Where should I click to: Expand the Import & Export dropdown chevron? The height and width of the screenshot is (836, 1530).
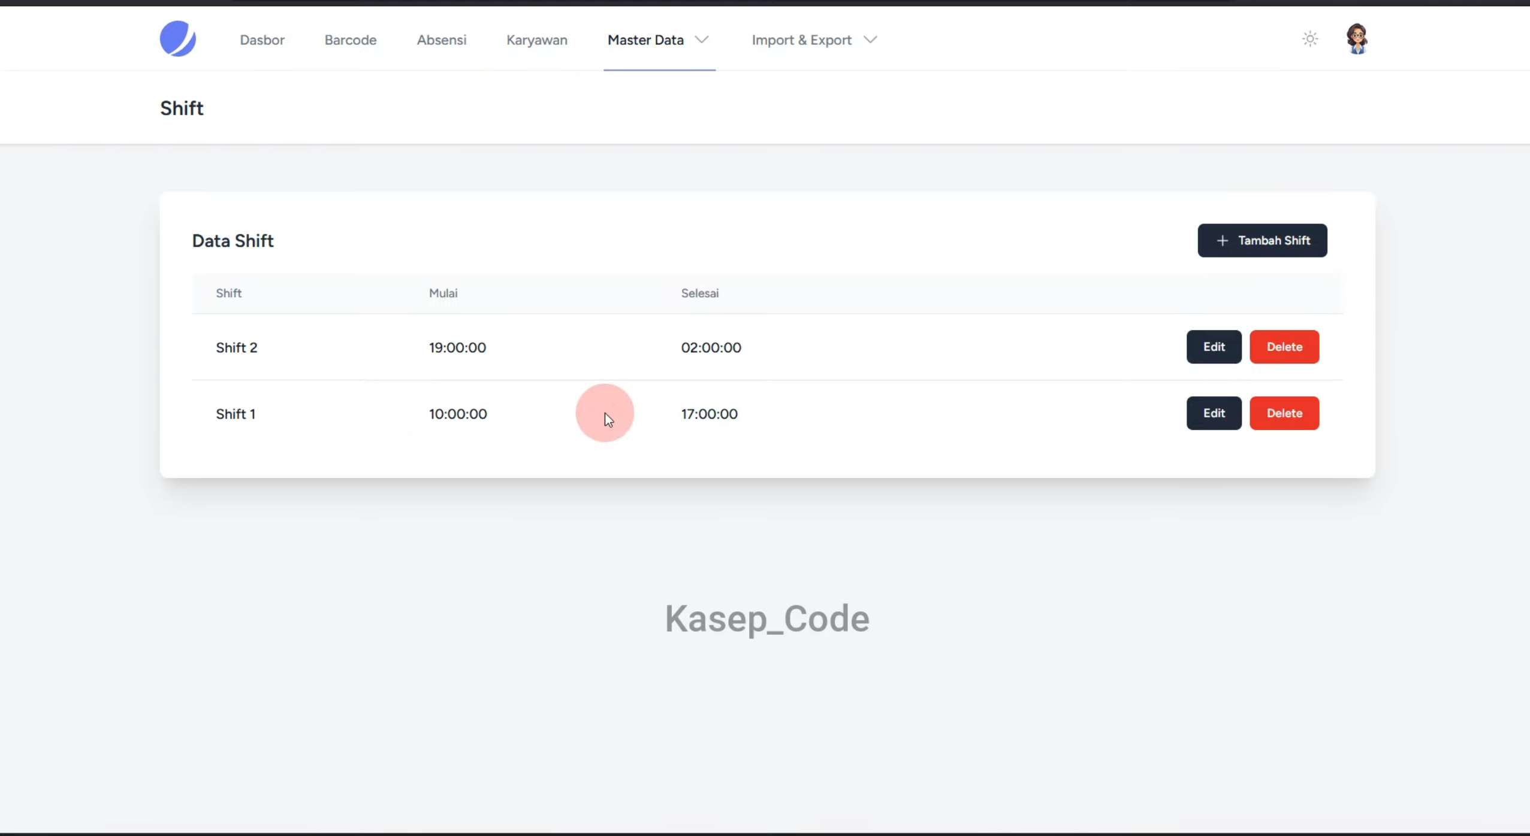[x=870, y=40]
